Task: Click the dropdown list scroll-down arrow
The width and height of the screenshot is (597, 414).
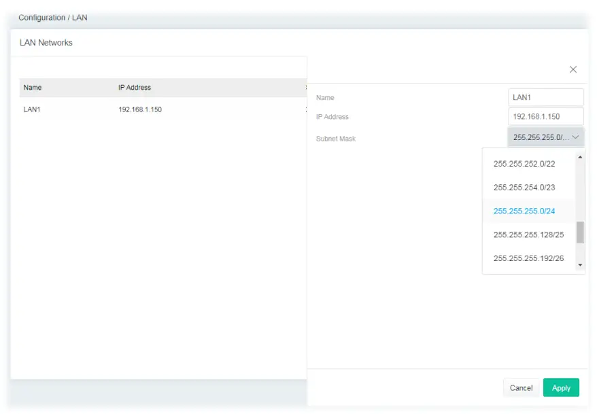Action: [x=580, y=265]
